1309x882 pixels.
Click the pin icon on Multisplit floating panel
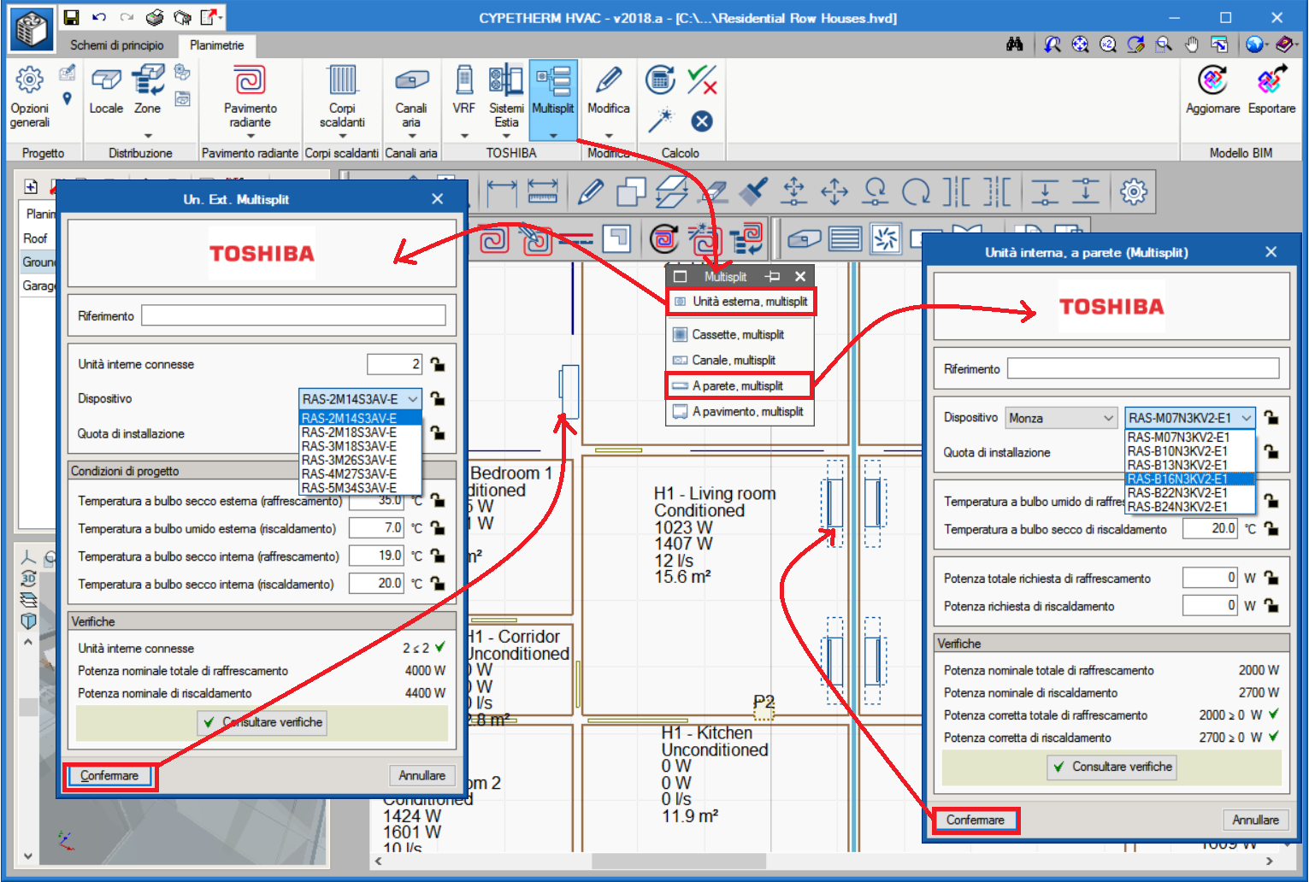pos(772,276)
